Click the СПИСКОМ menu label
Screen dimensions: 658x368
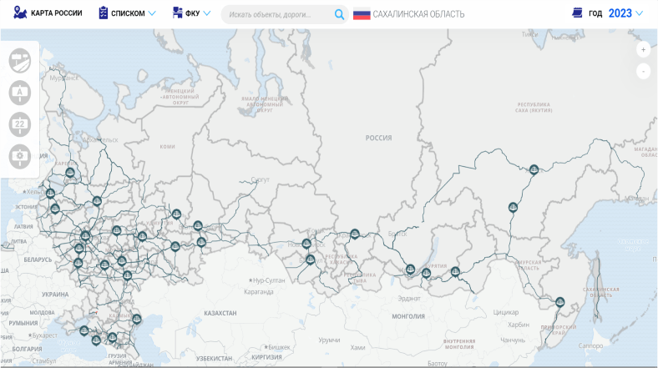pos(128,13)
